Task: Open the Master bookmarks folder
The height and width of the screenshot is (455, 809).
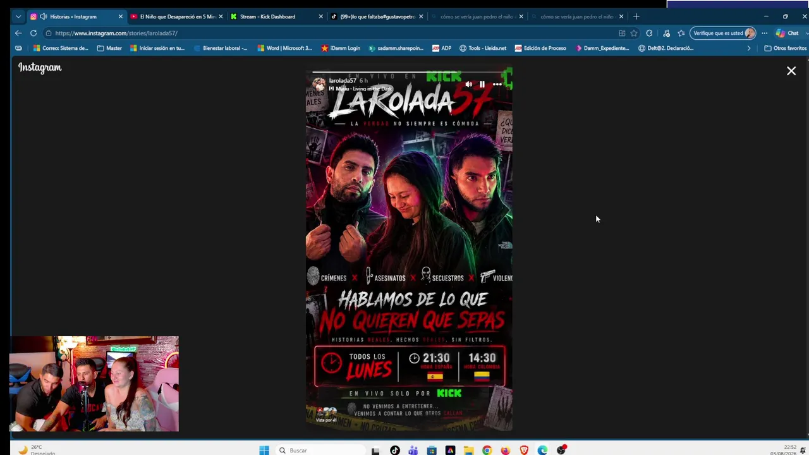Action: click(110, 48)
